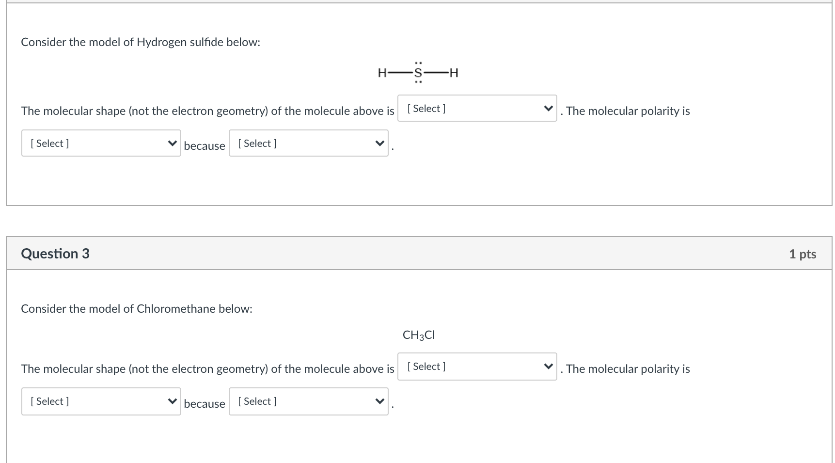Screen dimensions: 835x463
Task: Click chevron arrow of hydrogen sulfide shape select
Action: tap(548, 108)
